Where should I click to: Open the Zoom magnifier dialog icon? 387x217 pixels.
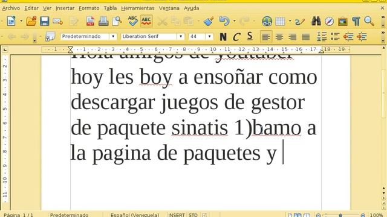pyautogui.click(x=369, y=21)
